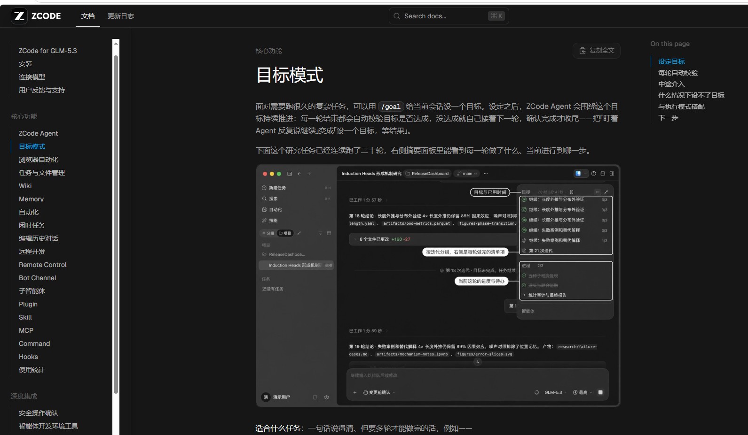Click the 深度集成 sidebar section label
The width and height of the screenshot is (748, 435).
[x=24, y=396]
